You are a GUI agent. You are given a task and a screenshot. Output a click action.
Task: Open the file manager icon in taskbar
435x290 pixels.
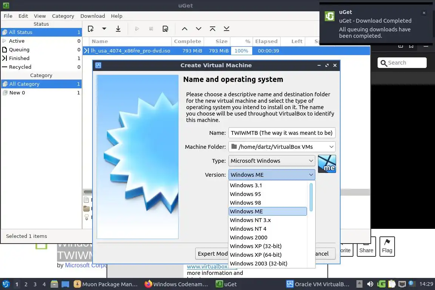54,284
